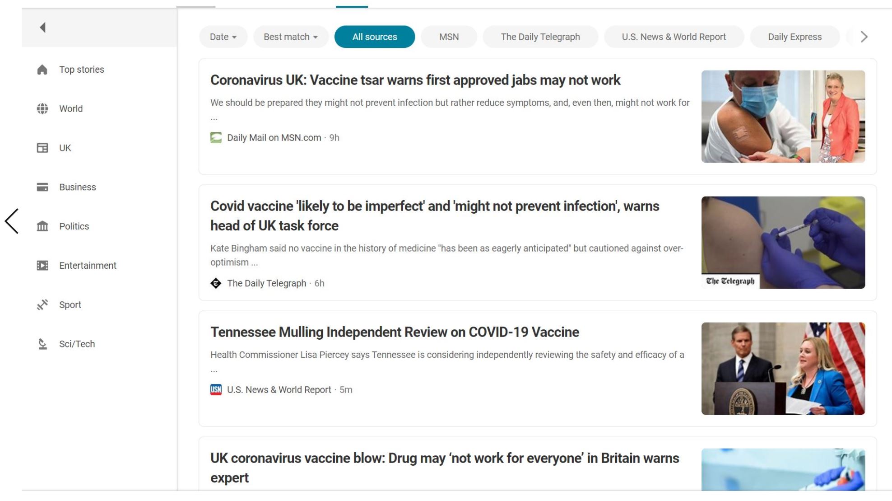The height and width of the screenshot is (501, 892).
Task: Open the Date filter dropdown
Action: pos(223,37)
